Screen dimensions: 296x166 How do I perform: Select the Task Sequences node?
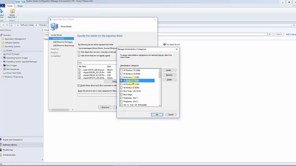pyautogui.click(x=12, y=69)
